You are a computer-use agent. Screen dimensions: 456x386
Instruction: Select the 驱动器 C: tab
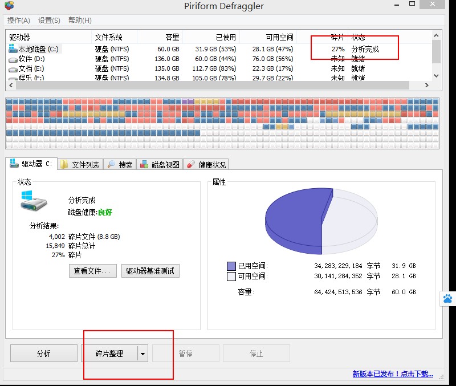coord(31,164)
